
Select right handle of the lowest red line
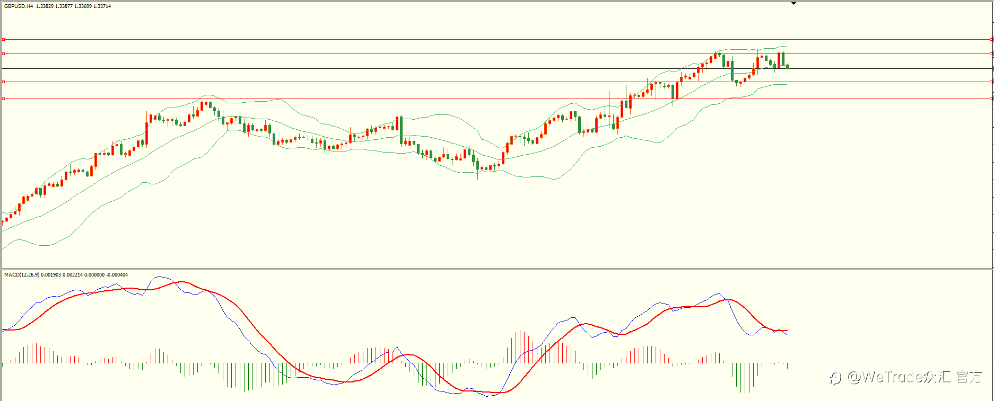[992, 99]
